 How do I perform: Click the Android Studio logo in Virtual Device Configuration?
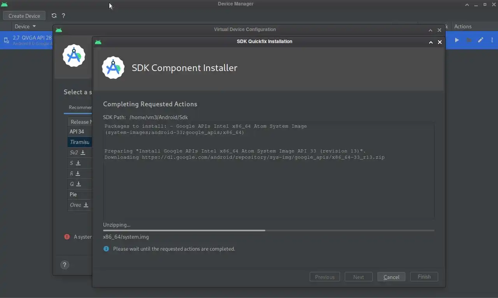[74, 55]
